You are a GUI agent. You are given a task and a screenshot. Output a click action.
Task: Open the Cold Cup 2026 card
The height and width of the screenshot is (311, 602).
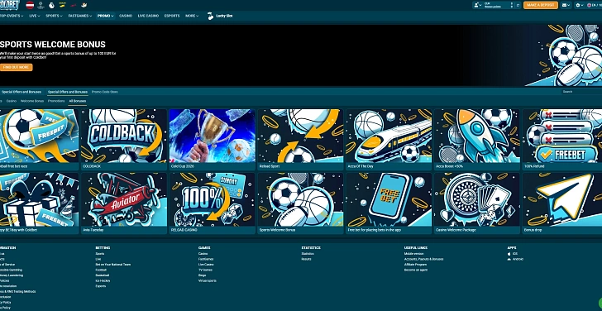[x=213, y=140]
